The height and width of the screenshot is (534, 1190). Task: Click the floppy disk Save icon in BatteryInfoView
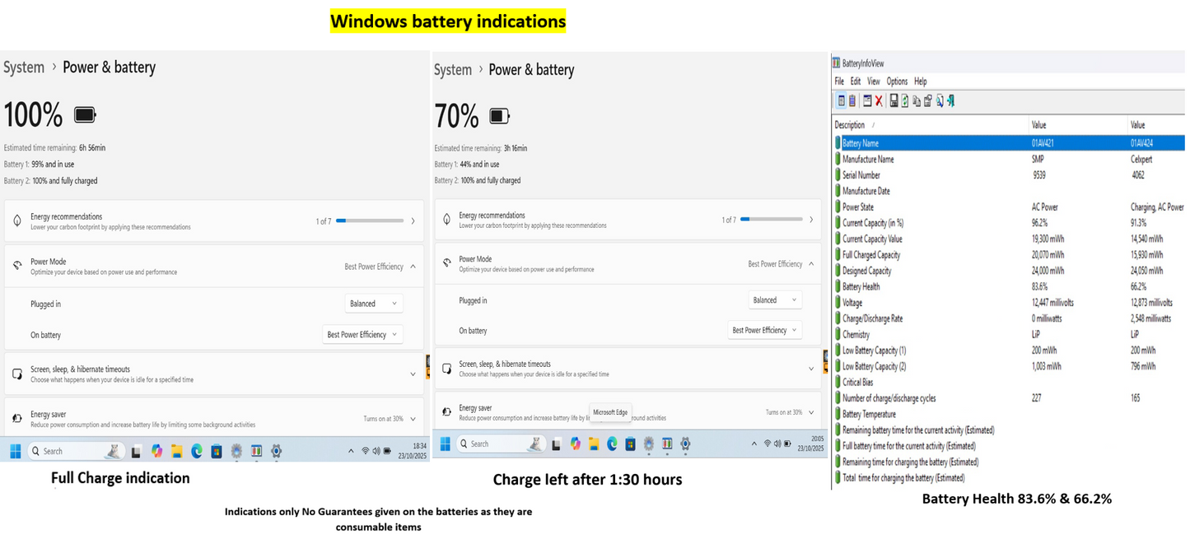[x=894, y=101]
